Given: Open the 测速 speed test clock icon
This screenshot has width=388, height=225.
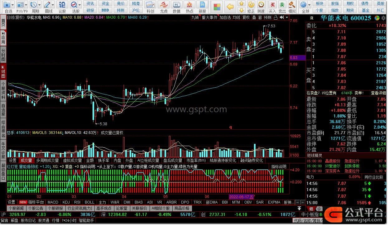Looking at the screenshot, I should (x=261, y=5).
